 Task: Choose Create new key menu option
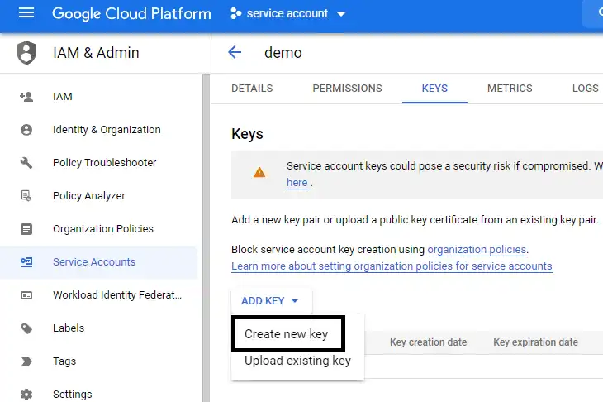(x=288, y=333)
